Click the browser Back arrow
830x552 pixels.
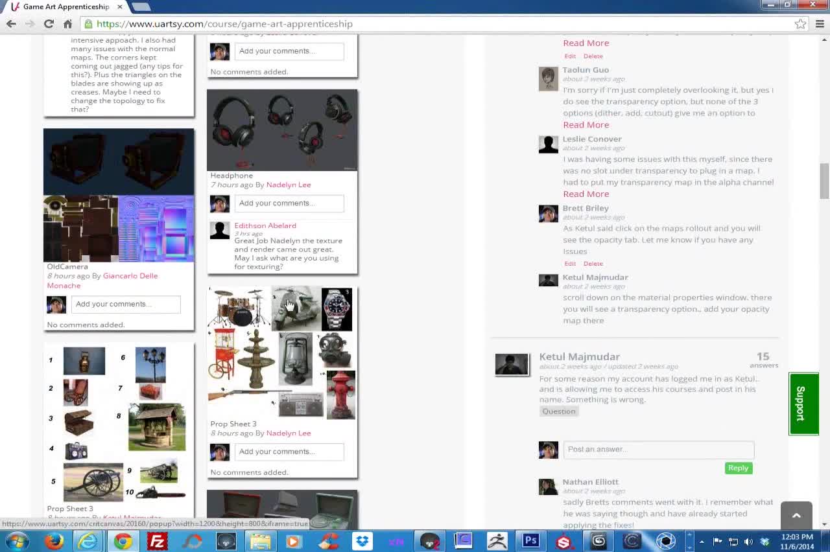(11, 24)
